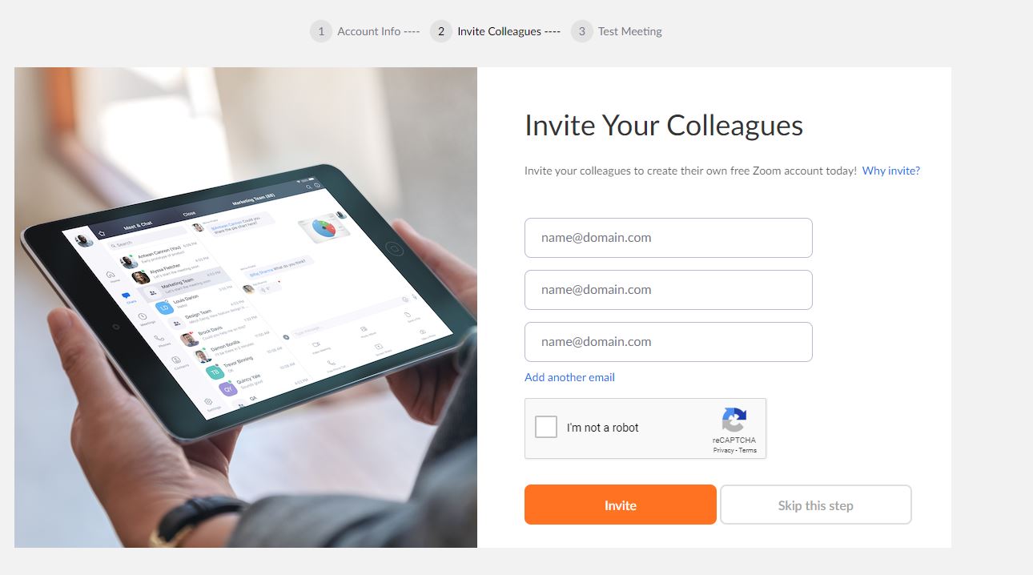This screenshot has width=1033, height=575.
Task: Click the I'm not a robot label text
Action: (602, 428)
